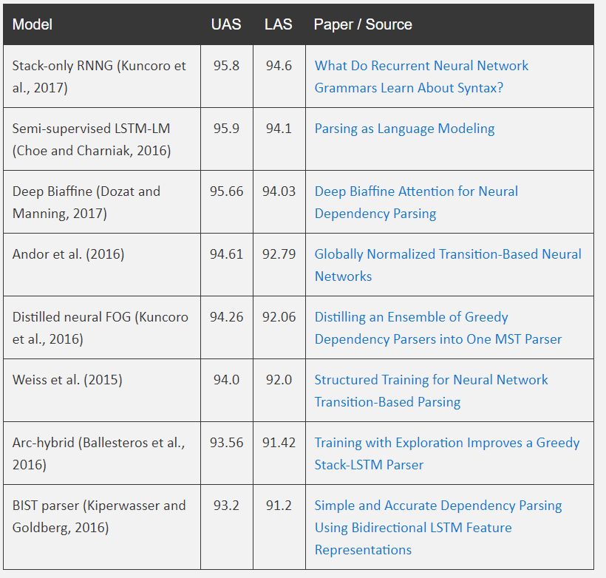
Task: Open the 'Parsing as Language Modeling' paper link
Action: tap(404, 129)
